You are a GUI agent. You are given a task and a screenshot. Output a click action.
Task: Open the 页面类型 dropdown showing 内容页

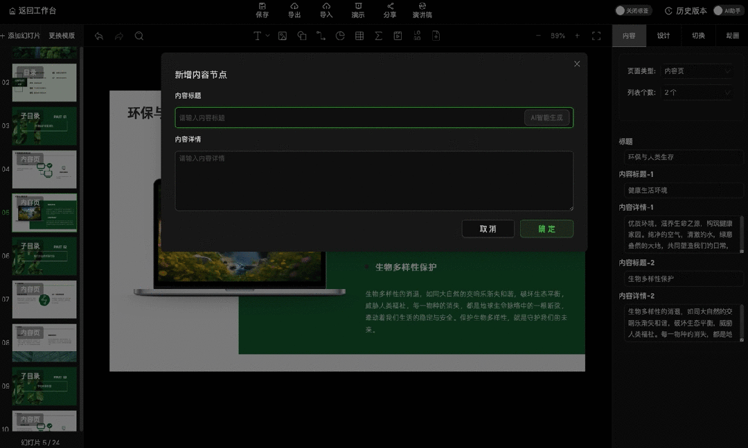click(697, 71)
